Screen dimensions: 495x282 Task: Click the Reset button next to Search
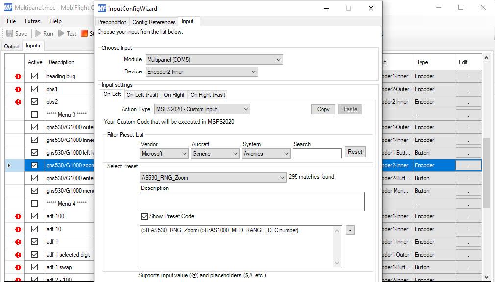click(x=354, y=152)
